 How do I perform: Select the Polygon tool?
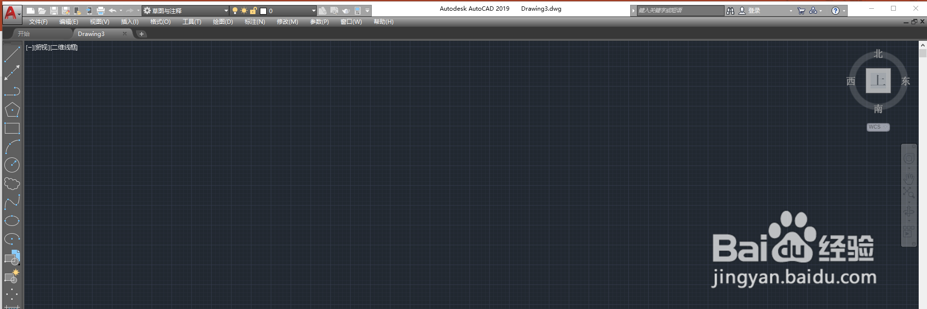(x=12, y=110)
